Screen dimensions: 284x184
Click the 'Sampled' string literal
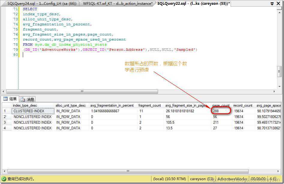[x=184, y=50]
